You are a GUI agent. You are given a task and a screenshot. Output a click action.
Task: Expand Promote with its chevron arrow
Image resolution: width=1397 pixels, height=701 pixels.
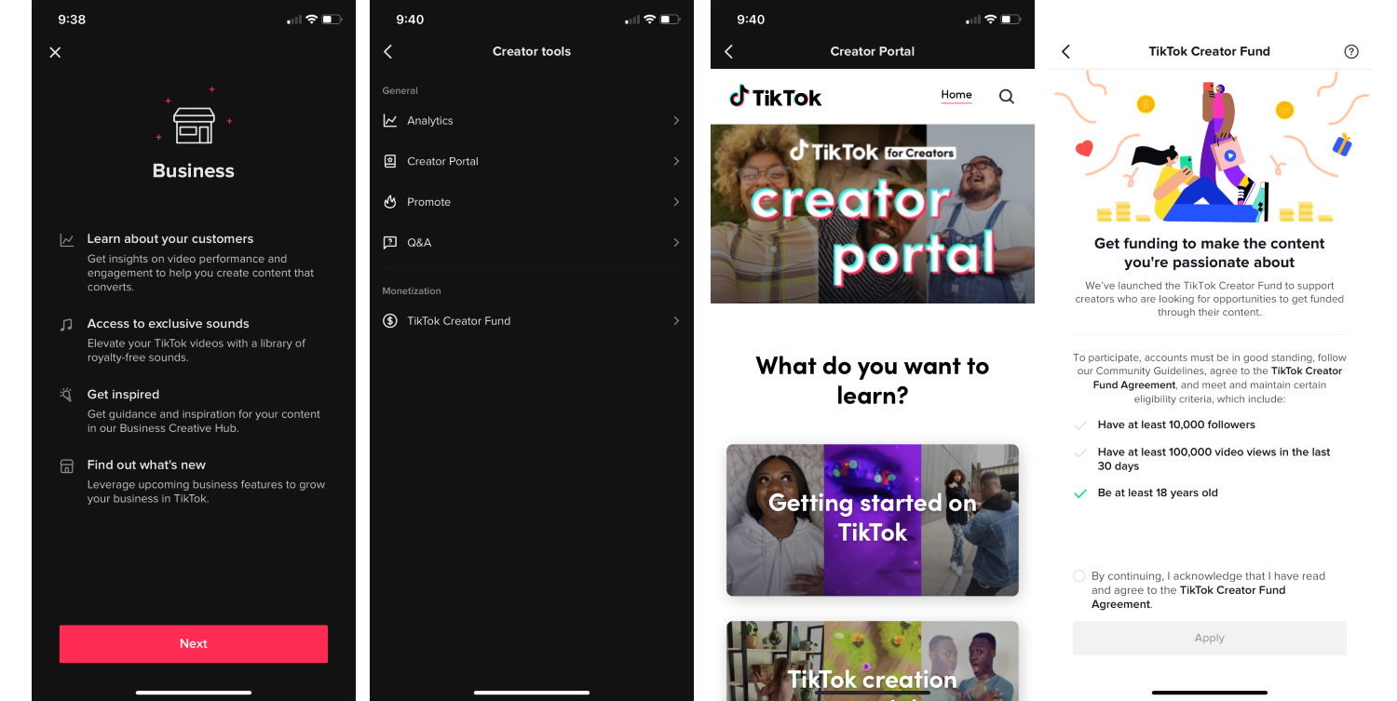pos(676,202)
